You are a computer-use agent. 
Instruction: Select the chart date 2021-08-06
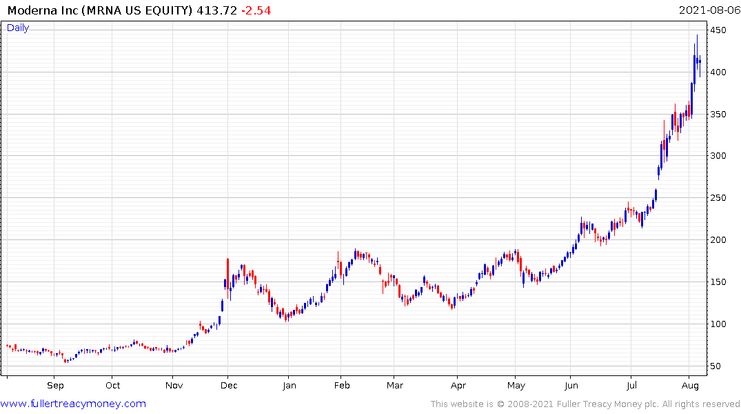tap(709, 10)
